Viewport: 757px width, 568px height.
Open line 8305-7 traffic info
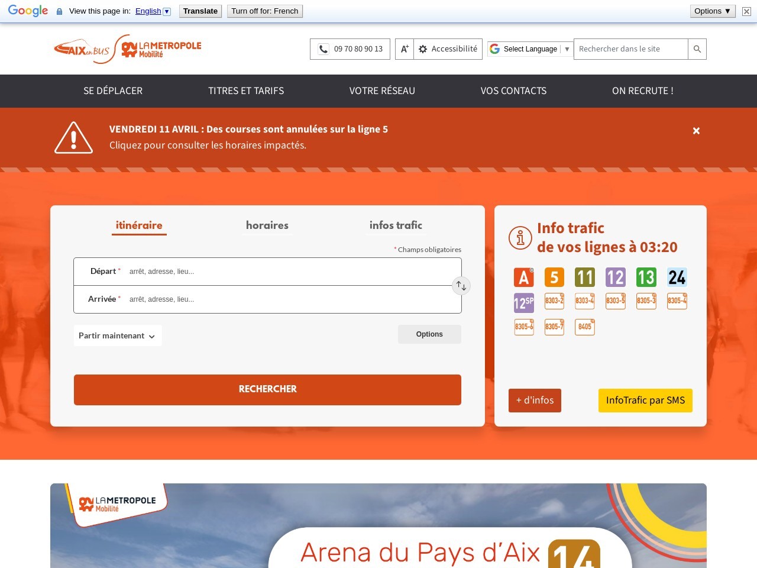[x=554, y=327]
